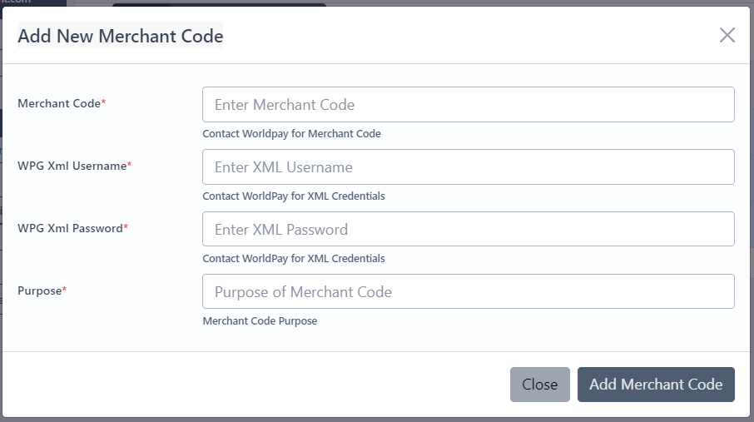Select the Enter XML Password field
This screenshot has width=754, height=422.
[x=468, y=230]
